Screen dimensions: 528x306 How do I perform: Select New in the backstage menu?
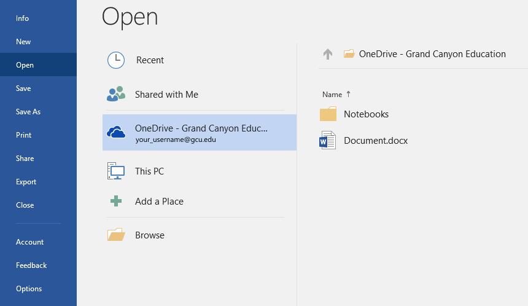pos(23,41)
